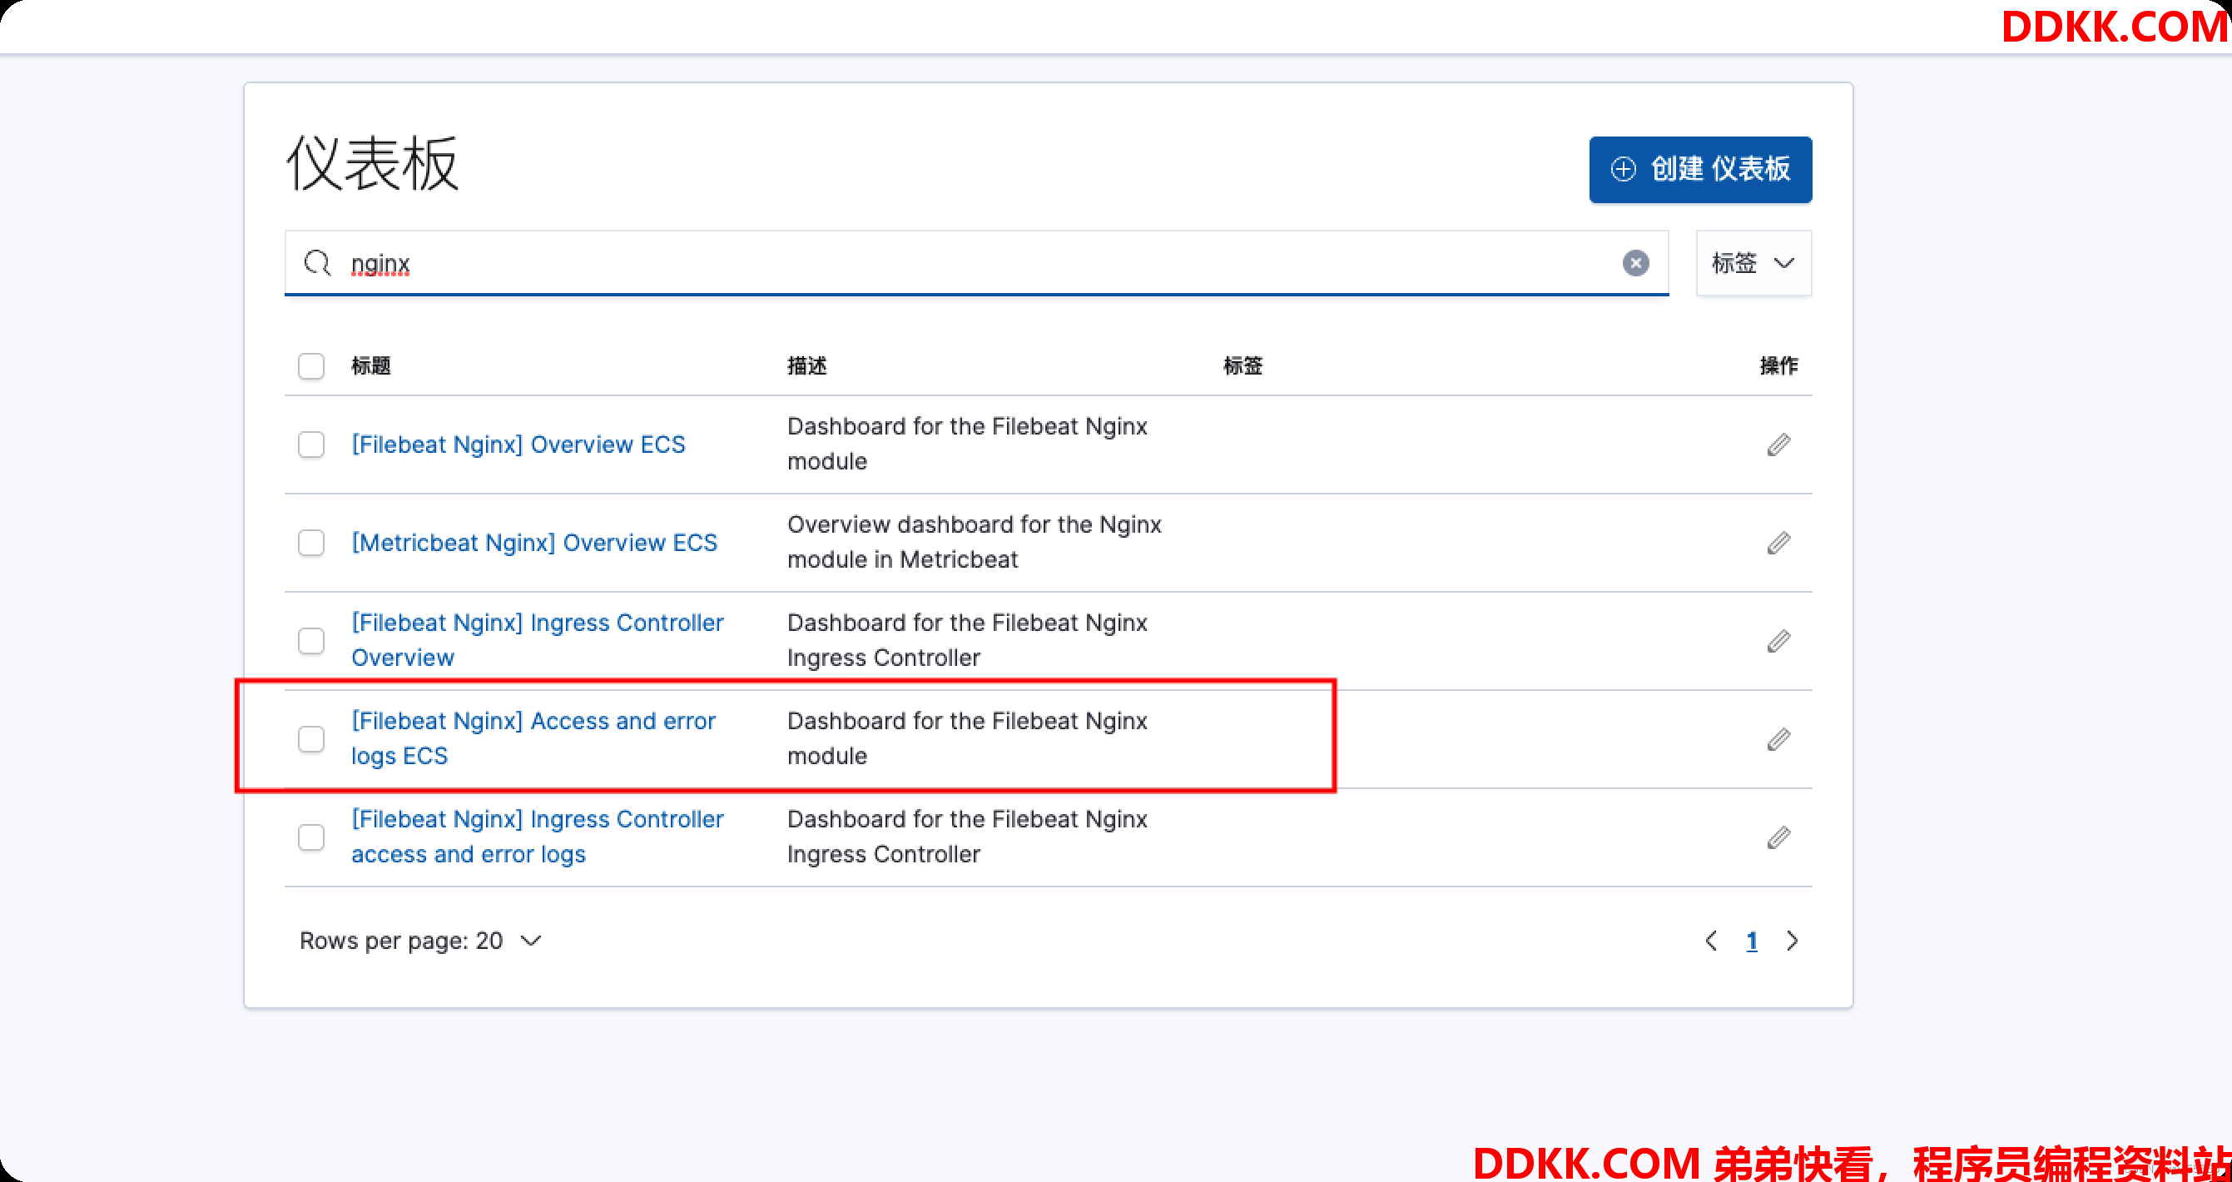Image resolution: width=2232 pixels, height=1182 pixels.
Task: Open [Filebeat Nginx] Ingress Controller Overview
Action: pyautogui.click(x=538, y=640)
